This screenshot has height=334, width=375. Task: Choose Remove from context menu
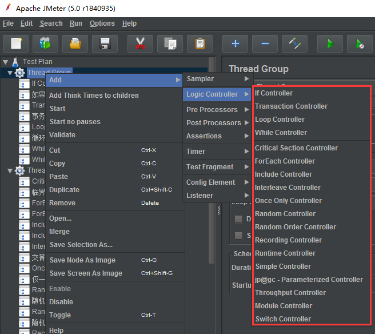(114, 203)
